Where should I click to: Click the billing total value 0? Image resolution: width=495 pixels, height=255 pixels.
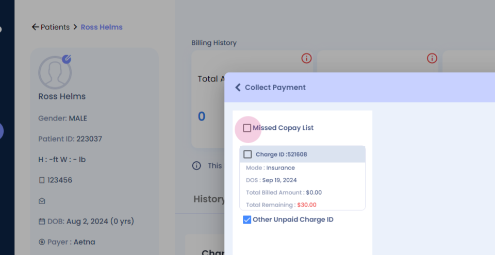(x=202, y=116)
